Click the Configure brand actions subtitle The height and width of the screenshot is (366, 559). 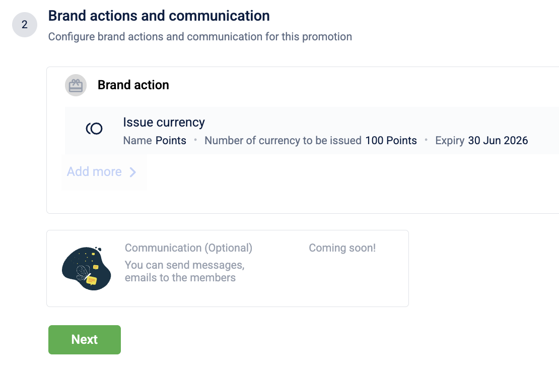[200, 37]
